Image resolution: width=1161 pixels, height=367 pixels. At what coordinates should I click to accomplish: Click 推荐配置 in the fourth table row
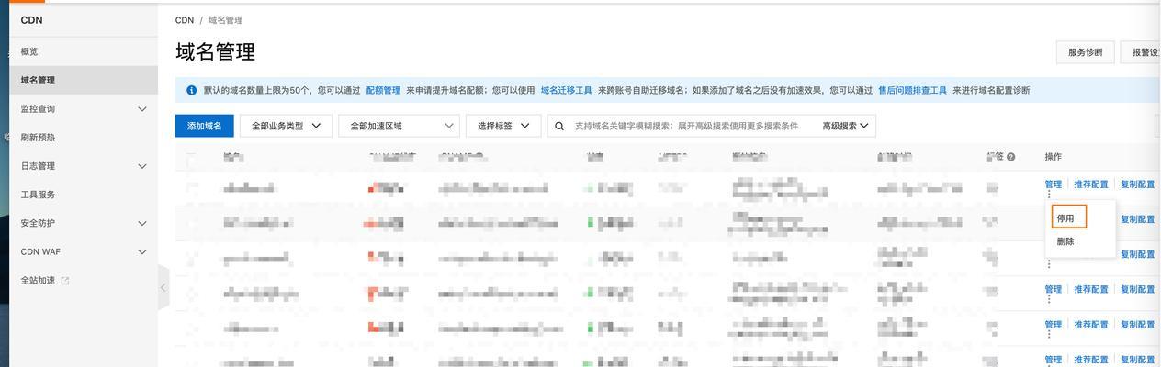(1091, 289)
